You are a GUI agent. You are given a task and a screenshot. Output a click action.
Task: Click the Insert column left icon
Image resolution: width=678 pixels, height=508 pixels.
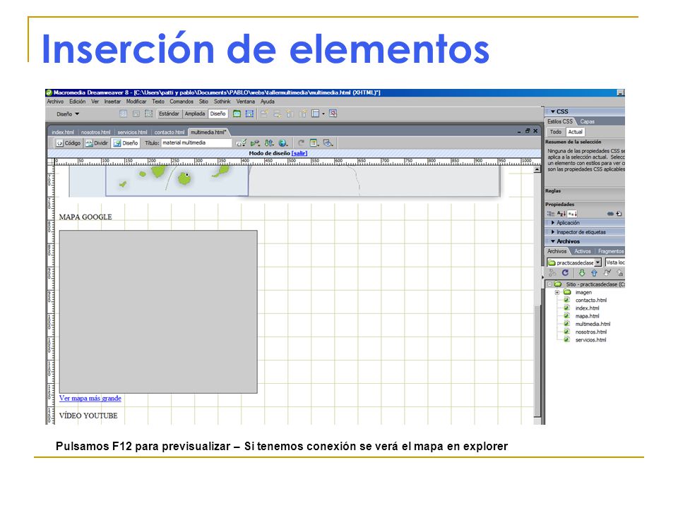[290, 114]
